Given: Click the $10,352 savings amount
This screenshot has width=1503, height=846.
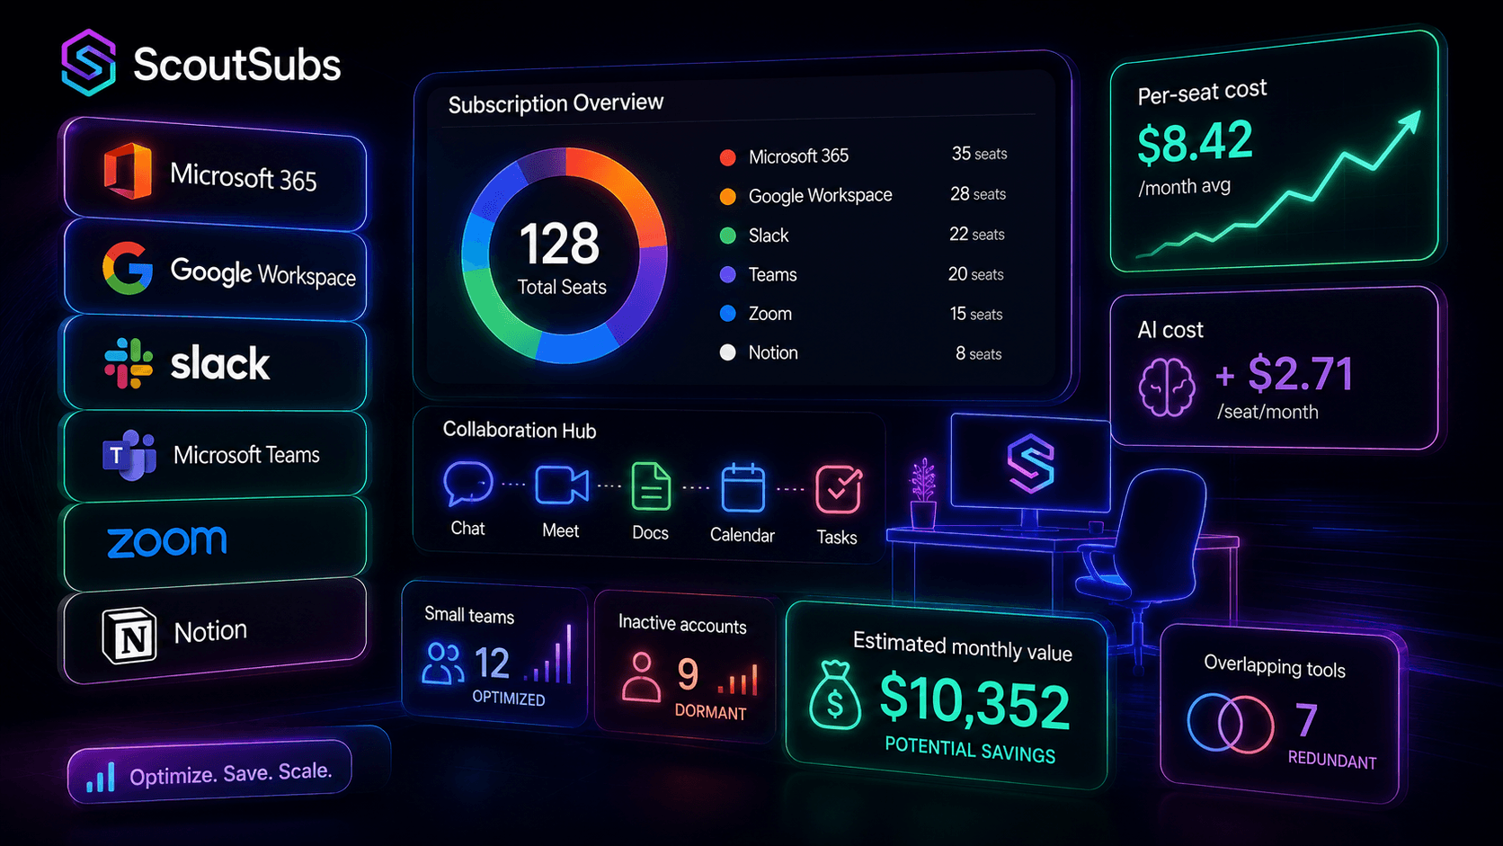Looking at the screenshot, I should [x=974, y=701].
